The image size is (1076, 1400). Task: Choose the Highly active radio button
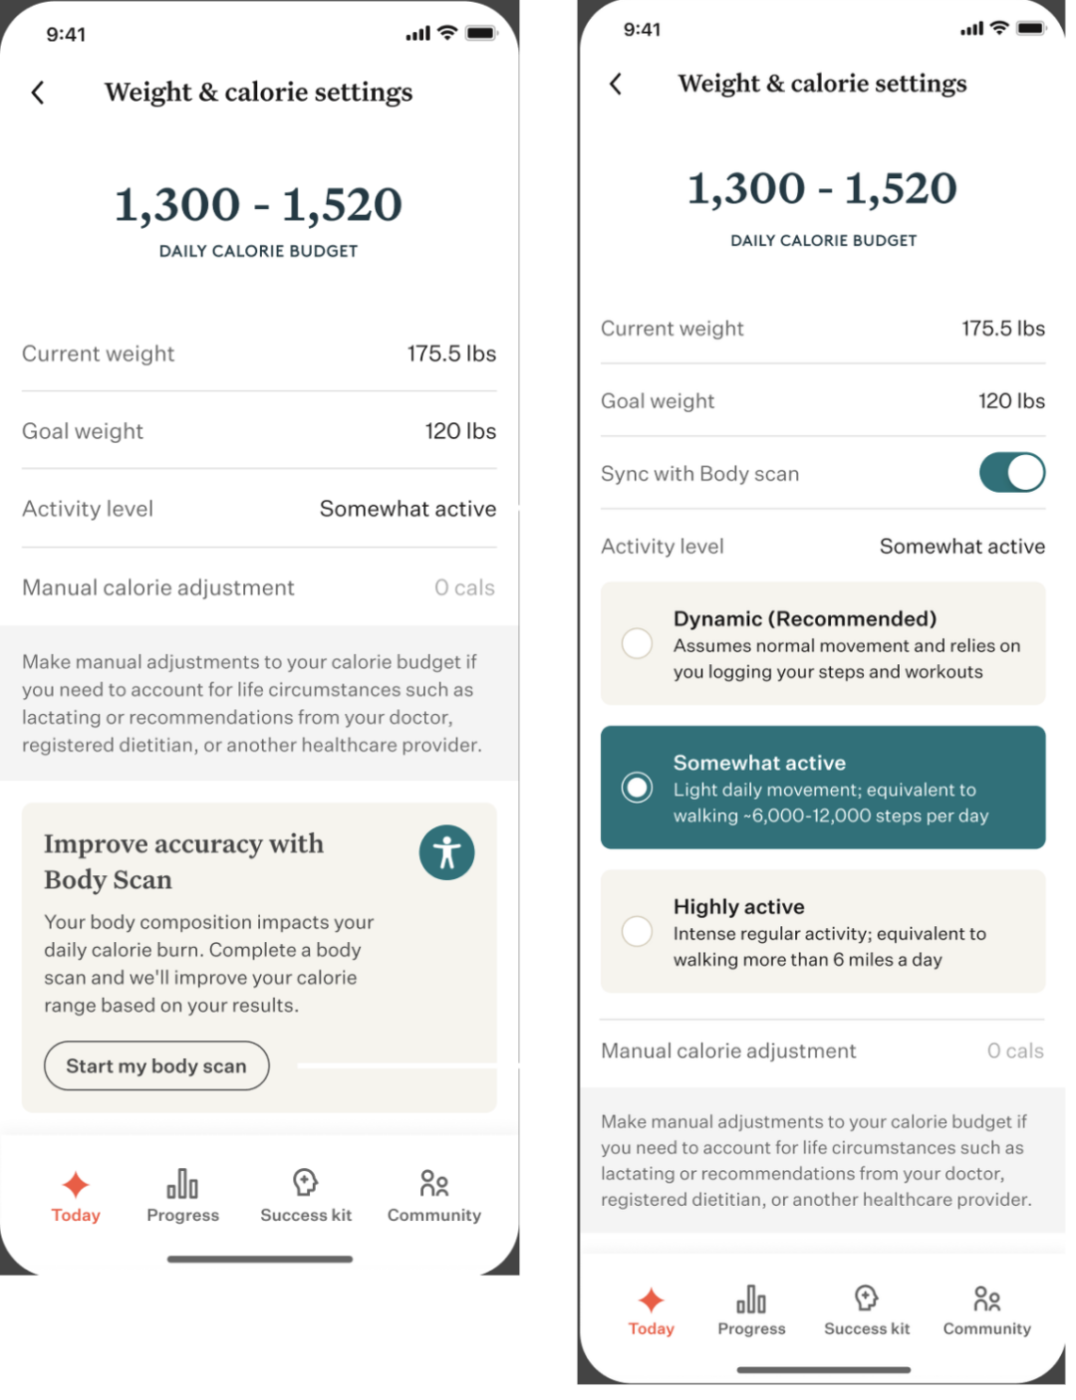tap(638, 931)
